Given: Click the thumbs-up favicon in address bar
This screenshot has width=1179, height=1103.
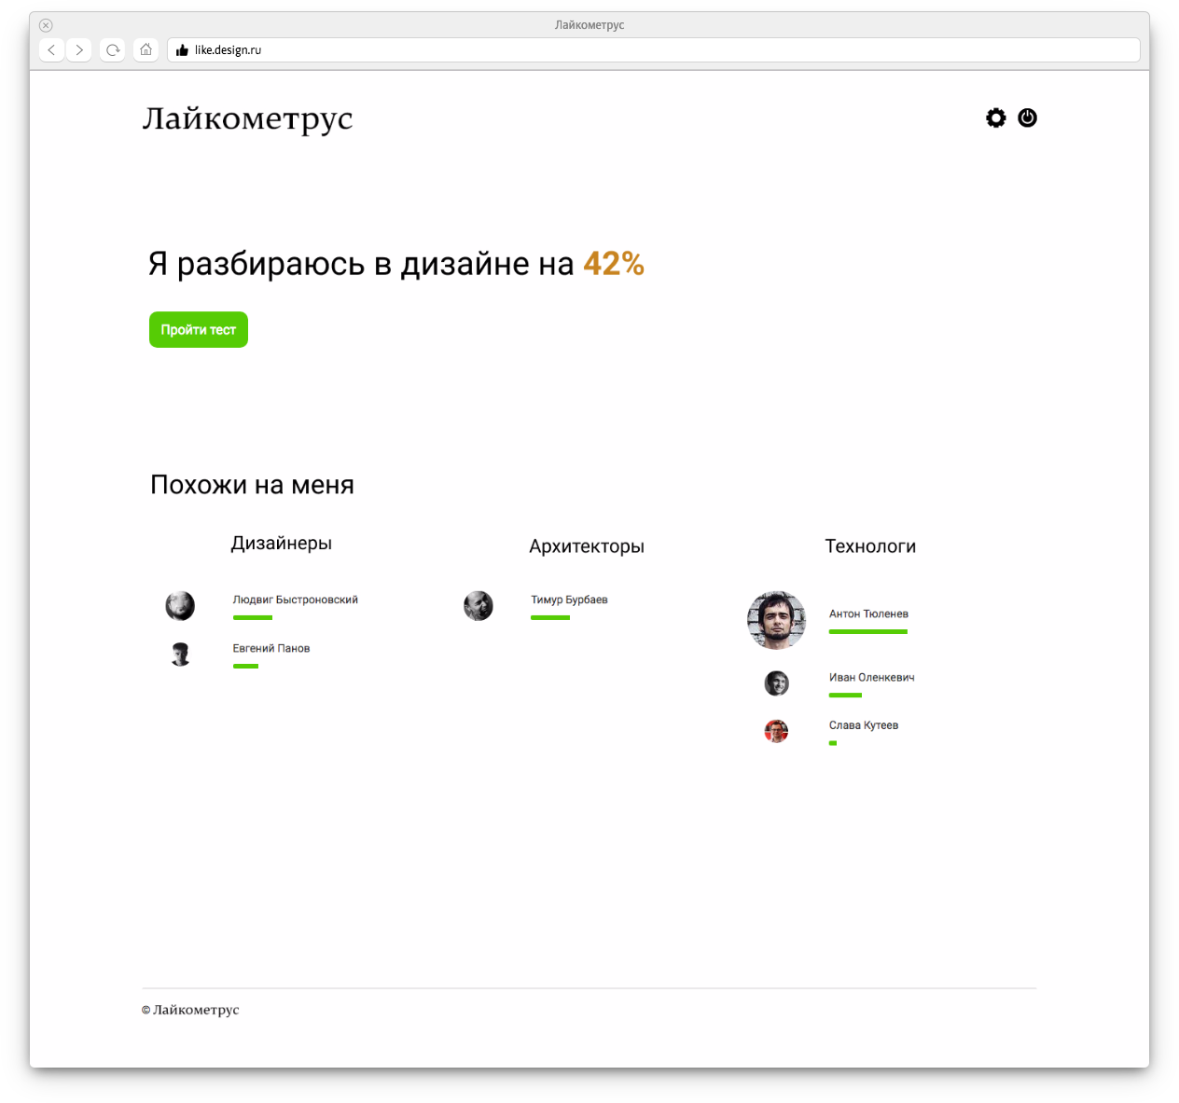Looking at the screenshot, I should pos(182,50).
